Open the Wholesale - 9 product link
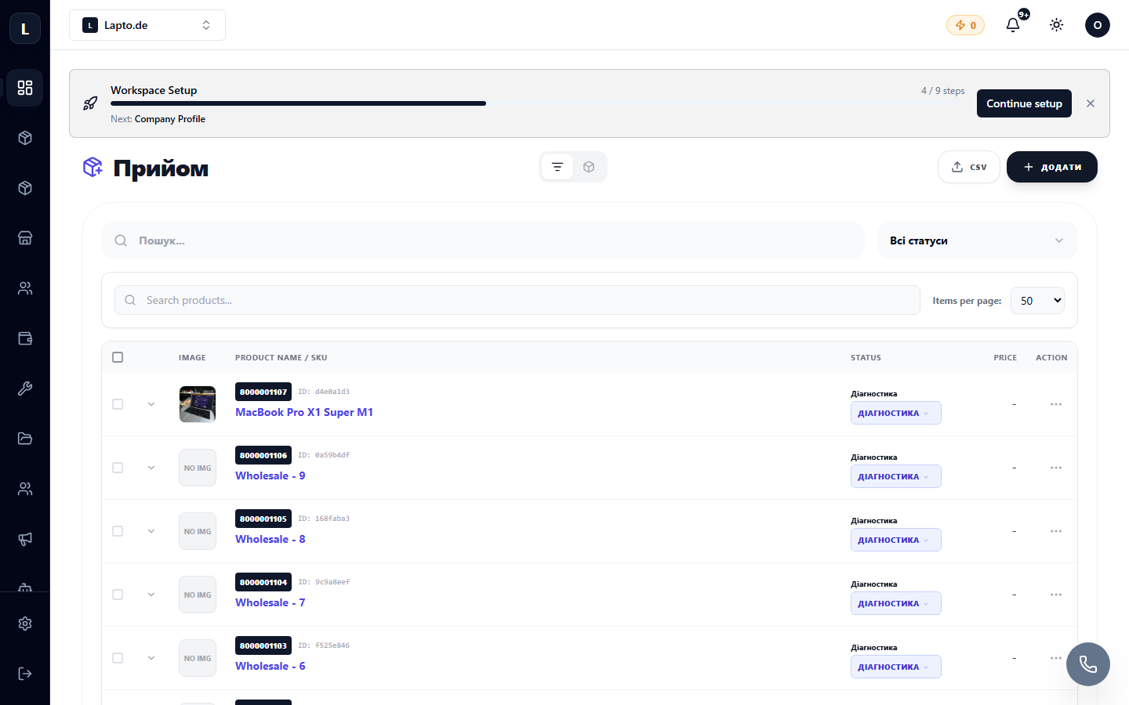1129x705 pixels. coord(270,475)
